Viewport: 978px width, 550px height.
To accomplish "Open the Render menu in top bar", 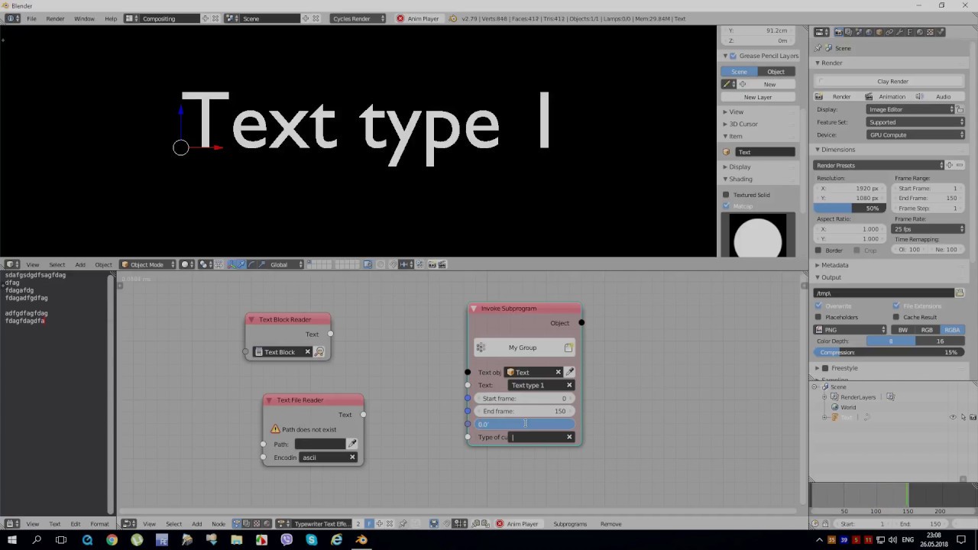I will (55, 18).
